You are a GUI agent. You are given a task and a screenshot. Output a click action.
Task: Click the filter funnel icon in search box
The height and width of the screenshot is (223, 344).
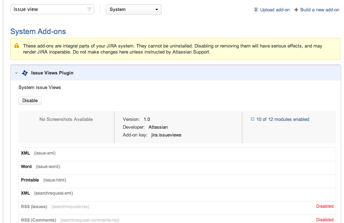pyautogui.click(x=89, y=10)
